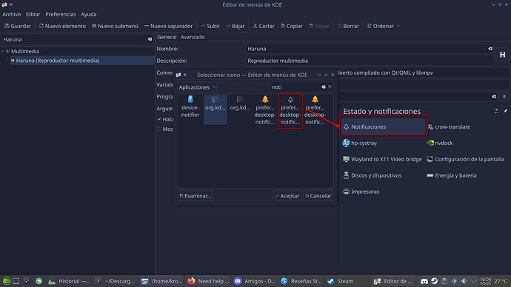Open the Aplicaciones category dropdown
Image resolution: width=511 pixels, height=287 pixels.
pos(197,87)
